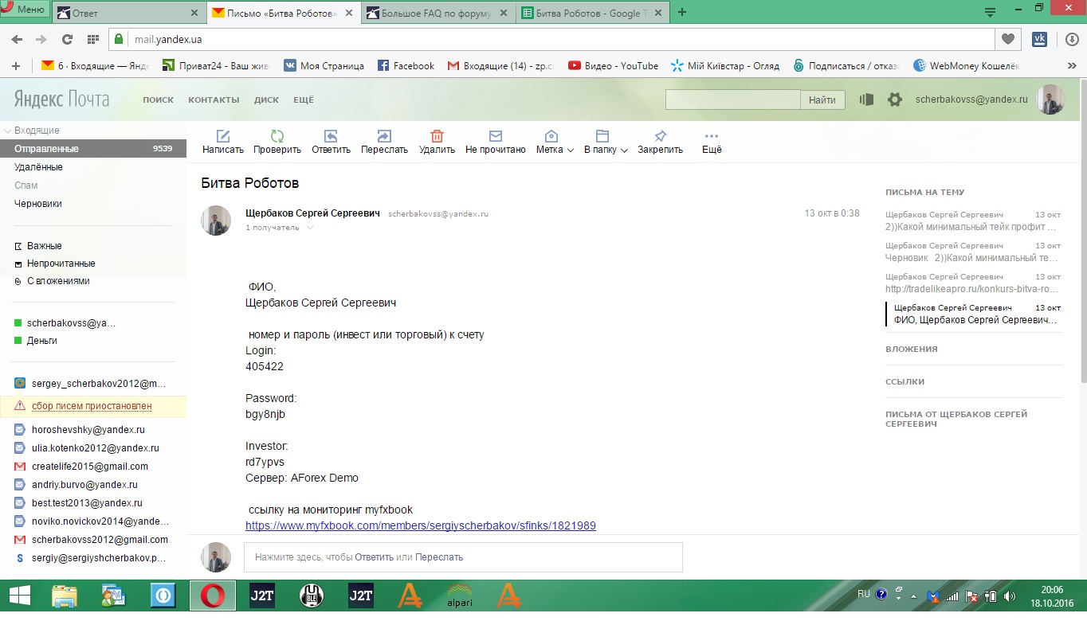Viewport: 1087px width, 621px height.
Task: Expand the ВЛОЖЕНИЯ section
Action: (912, 350)
